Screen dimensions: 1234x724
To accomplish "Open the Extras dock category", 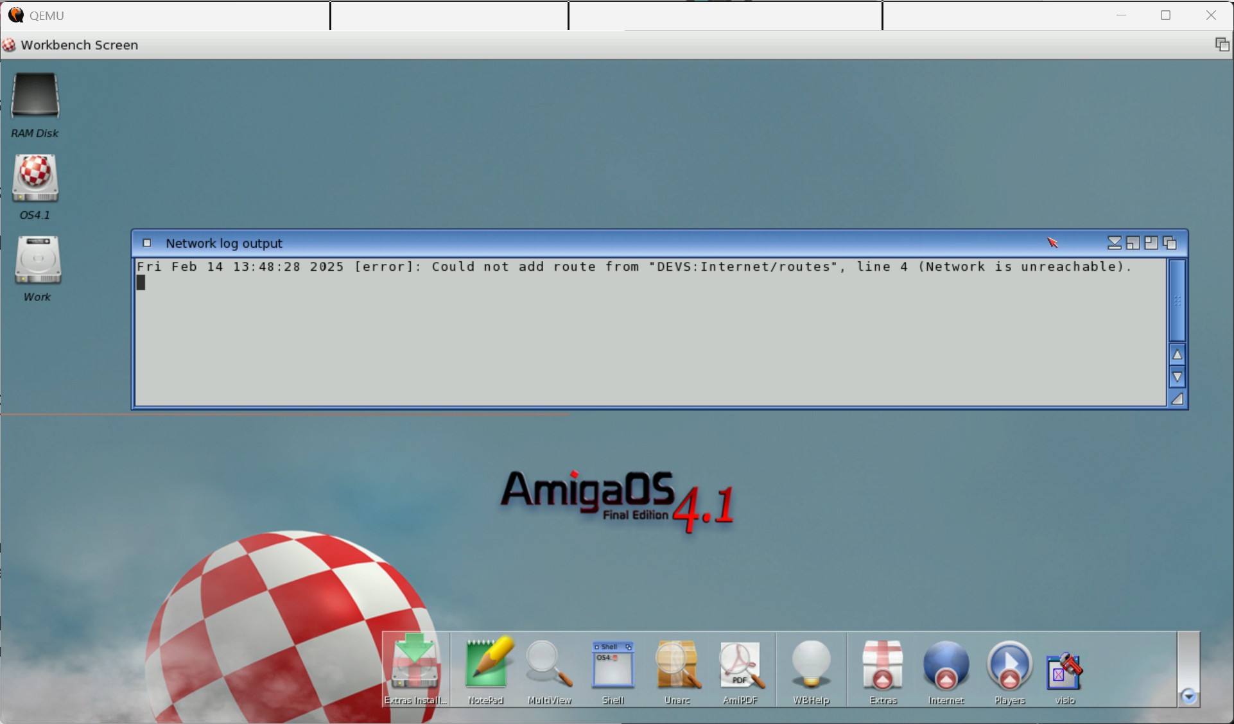I will pos(883,669).
